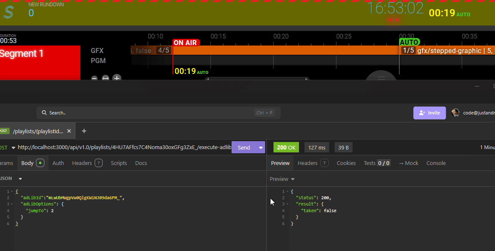The height and width of the screenshot is (251, 495).
Task: Close the /playlists request tab
Action: pyautogui.click(x=69, y=131)
